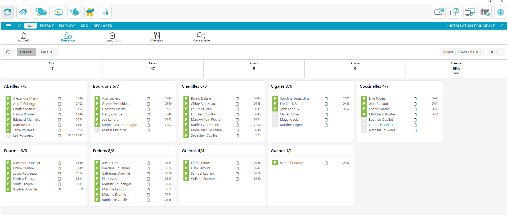Open the TOUS filter dropdown
This screenshot has width=508, height=215.
click(x=496, y=52)
